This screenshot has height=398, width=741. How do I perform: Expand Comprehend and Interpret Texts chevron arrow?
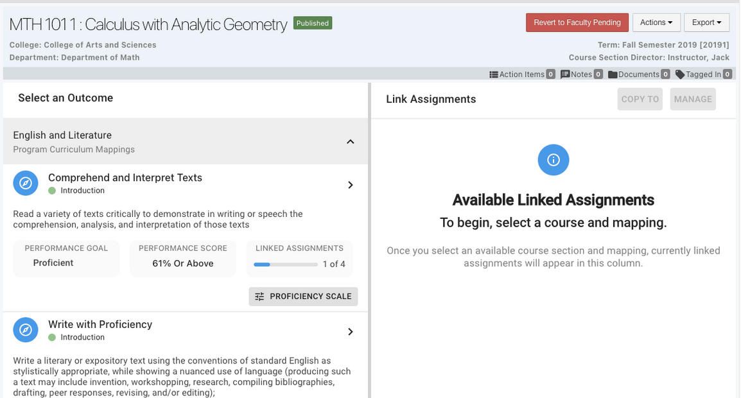click(x=351, y=185)
